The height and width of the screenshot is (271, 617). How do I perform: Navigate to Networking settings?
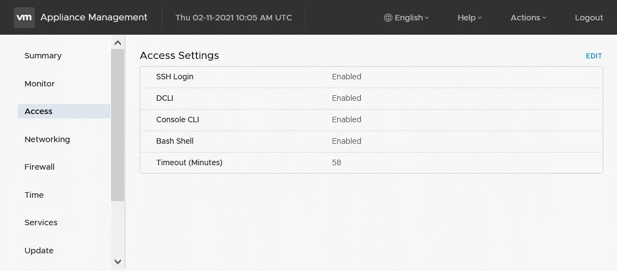click(x=47, y=139)
